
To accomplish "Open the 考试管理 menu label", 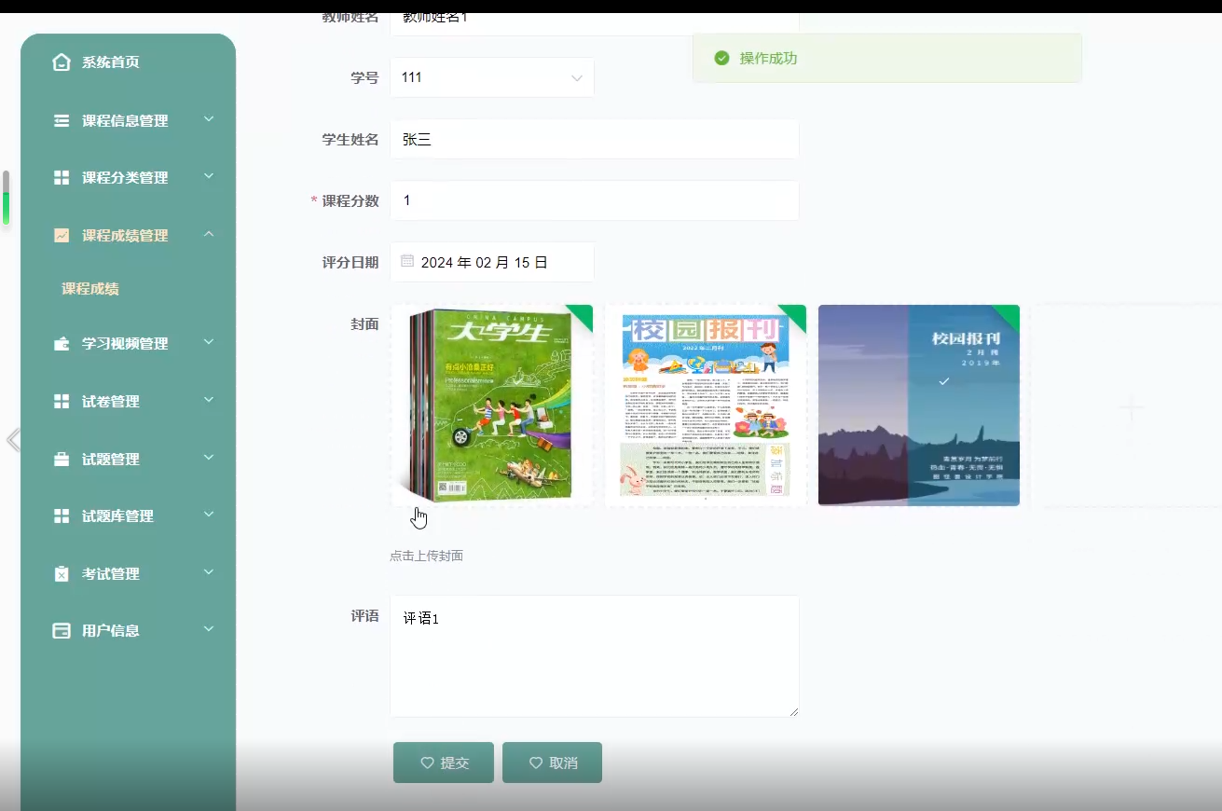I will pos(111,574).
